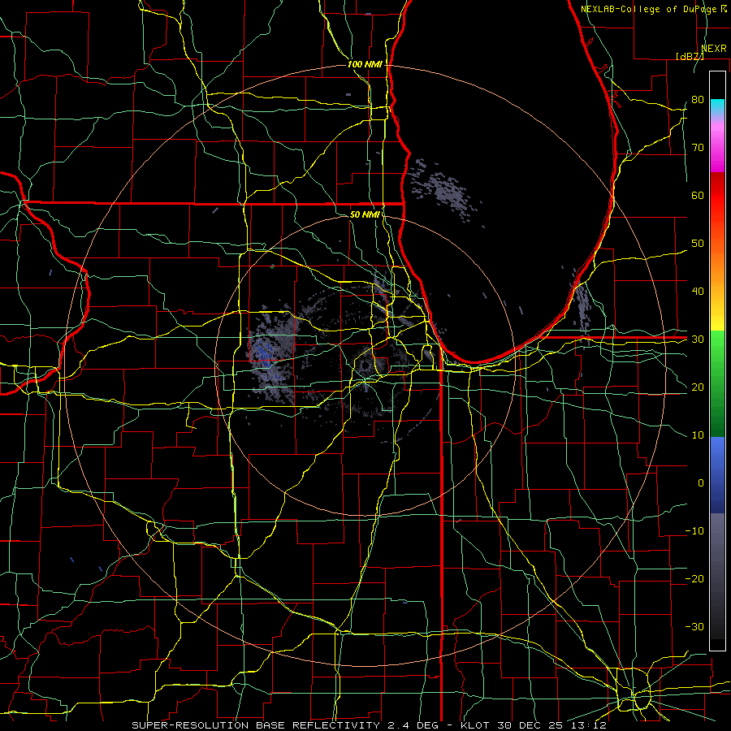Select the 0 value on the dBZ scale
Viewport: 731px width, 731px height.
click(701, 483)
